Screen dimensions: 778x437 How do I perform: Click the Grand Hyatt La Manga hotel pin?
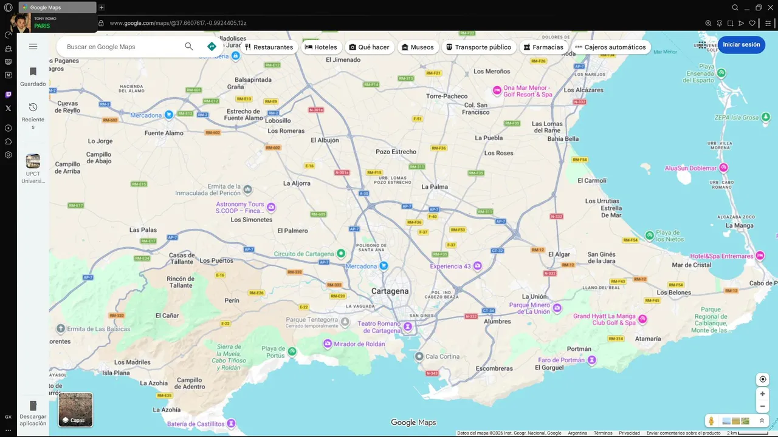pos(642,319)
